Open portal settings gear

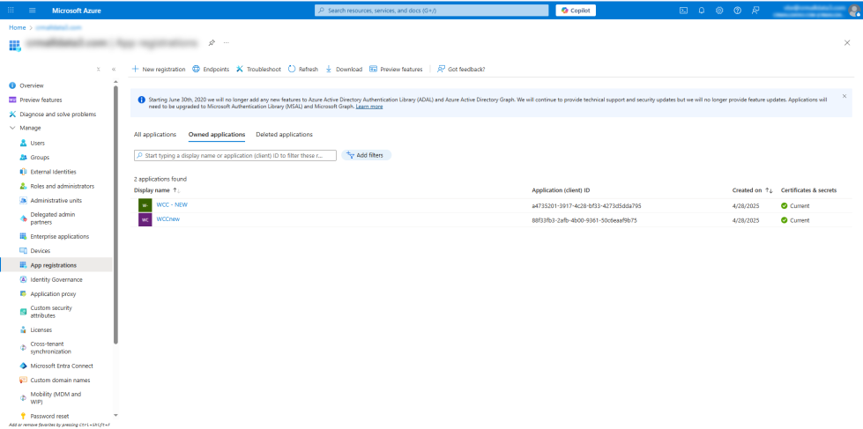719,11
